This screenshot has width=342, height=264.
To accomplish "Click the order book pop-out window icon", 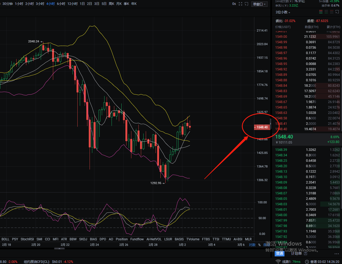I will click(x=337, y=12).
